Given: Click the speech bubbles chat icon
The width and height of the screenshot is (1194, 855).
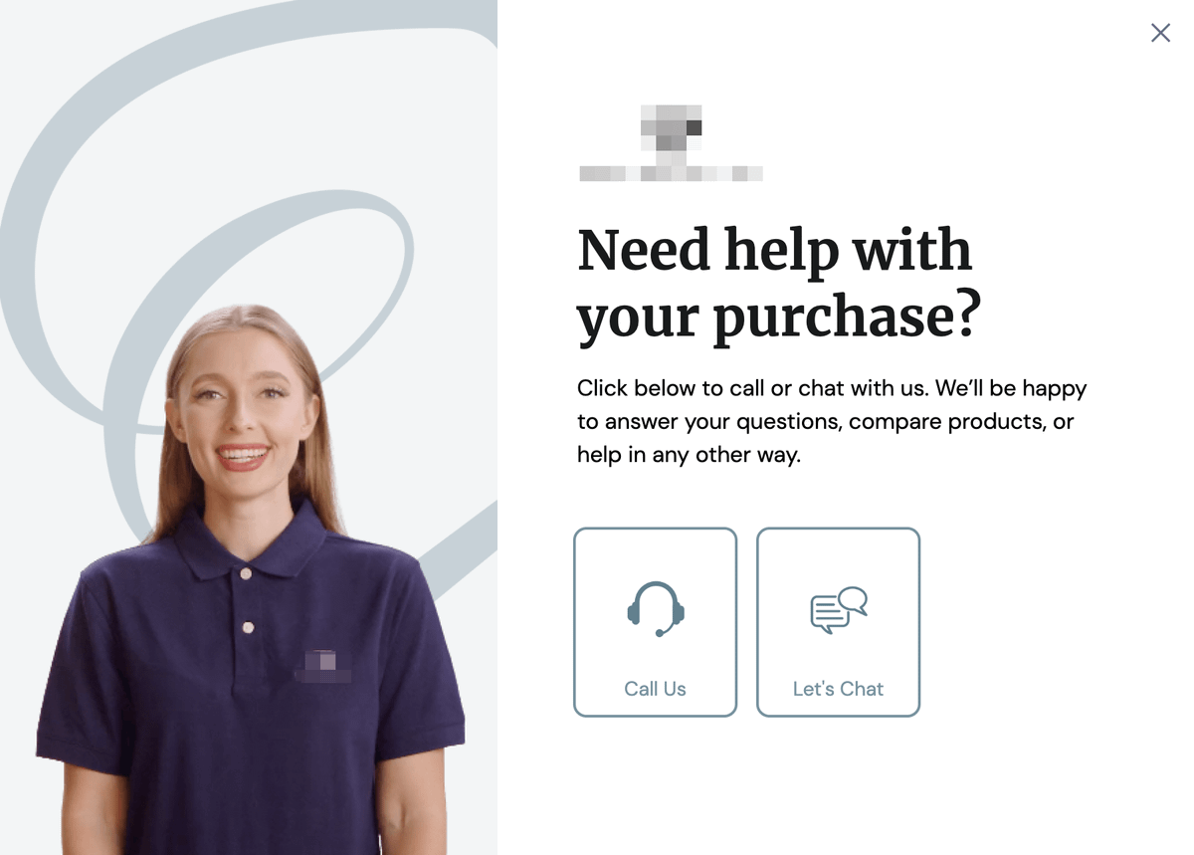Looking at the screenshot, I should (x=839, y=610).
